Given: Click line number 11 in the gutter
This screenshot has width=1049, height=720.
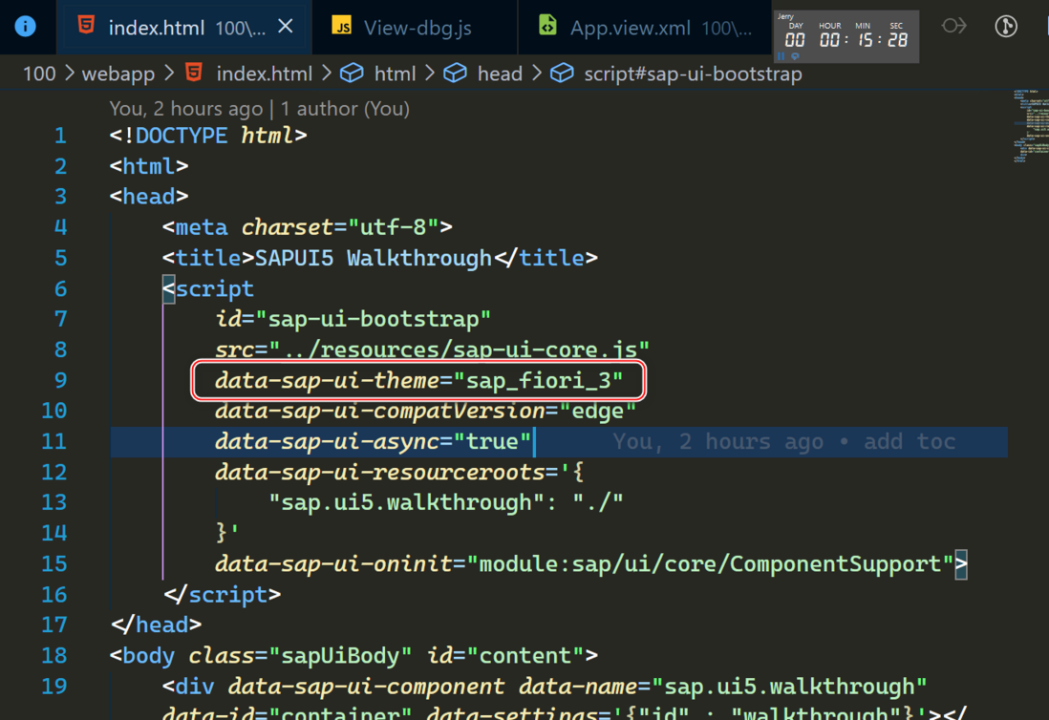Looking at the screenshot, I should (54, 441).
